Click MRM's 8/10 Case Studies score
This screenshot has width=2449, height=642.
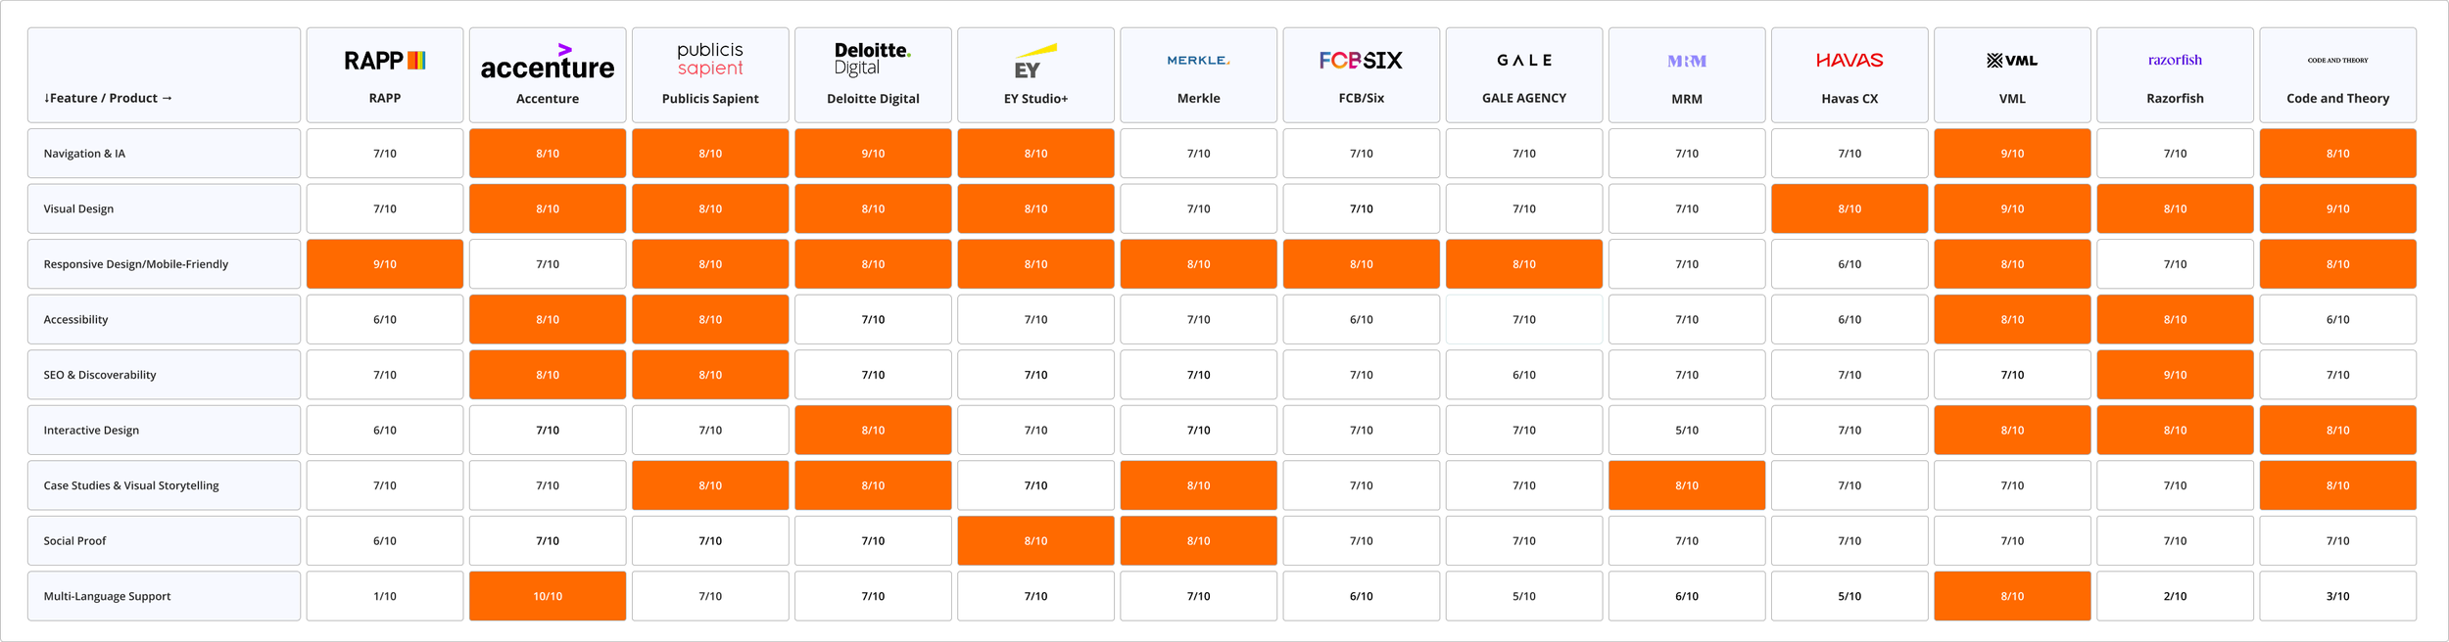(x=1687, y=485)
